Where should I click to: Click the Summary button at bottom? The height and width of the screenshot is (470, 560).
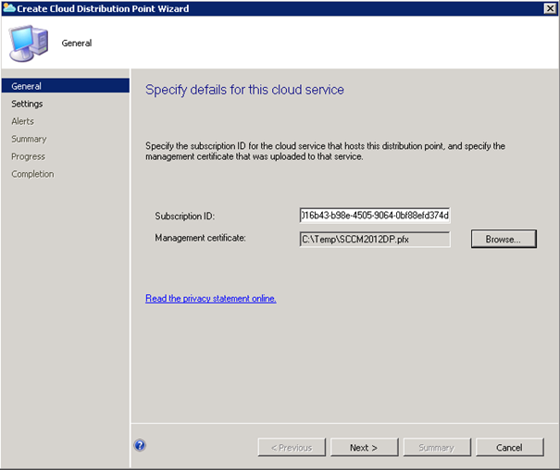click(x=436, y=448)
